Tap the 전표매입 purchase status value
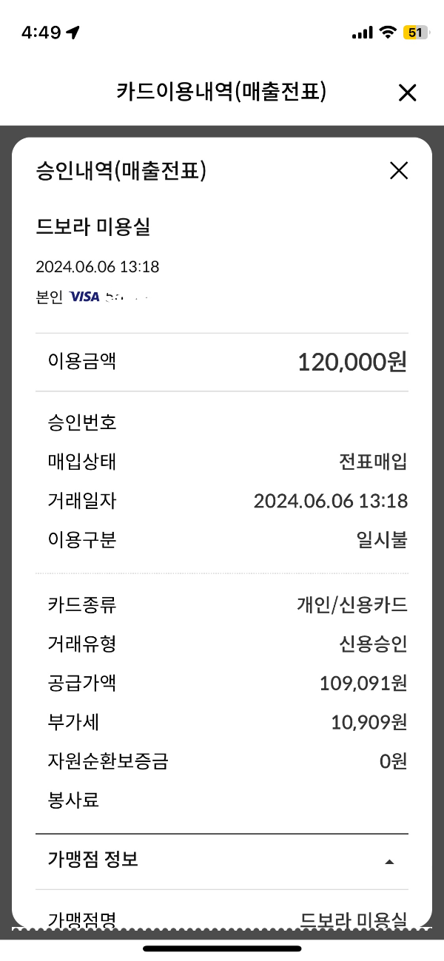Image resolution: width=444 pixels, height=961 pixels. [373, 462]
